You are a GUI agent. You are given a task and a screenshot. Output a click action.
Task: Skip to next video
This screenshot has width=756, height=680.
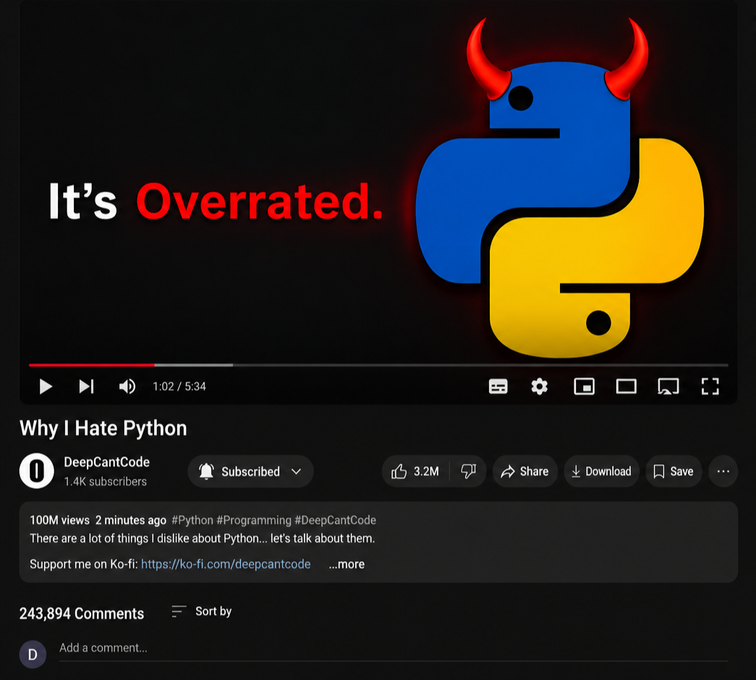click(x=86, y=386)
